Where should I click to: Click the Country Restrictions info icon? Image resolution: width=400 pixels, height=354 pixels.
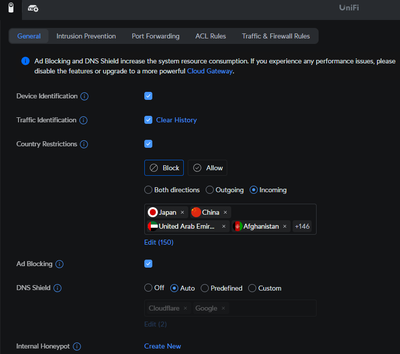click(84, 144)
